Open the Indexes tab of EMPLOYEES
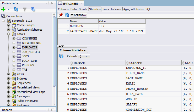This screenshot has height=112, width=194. pos(116,9)
